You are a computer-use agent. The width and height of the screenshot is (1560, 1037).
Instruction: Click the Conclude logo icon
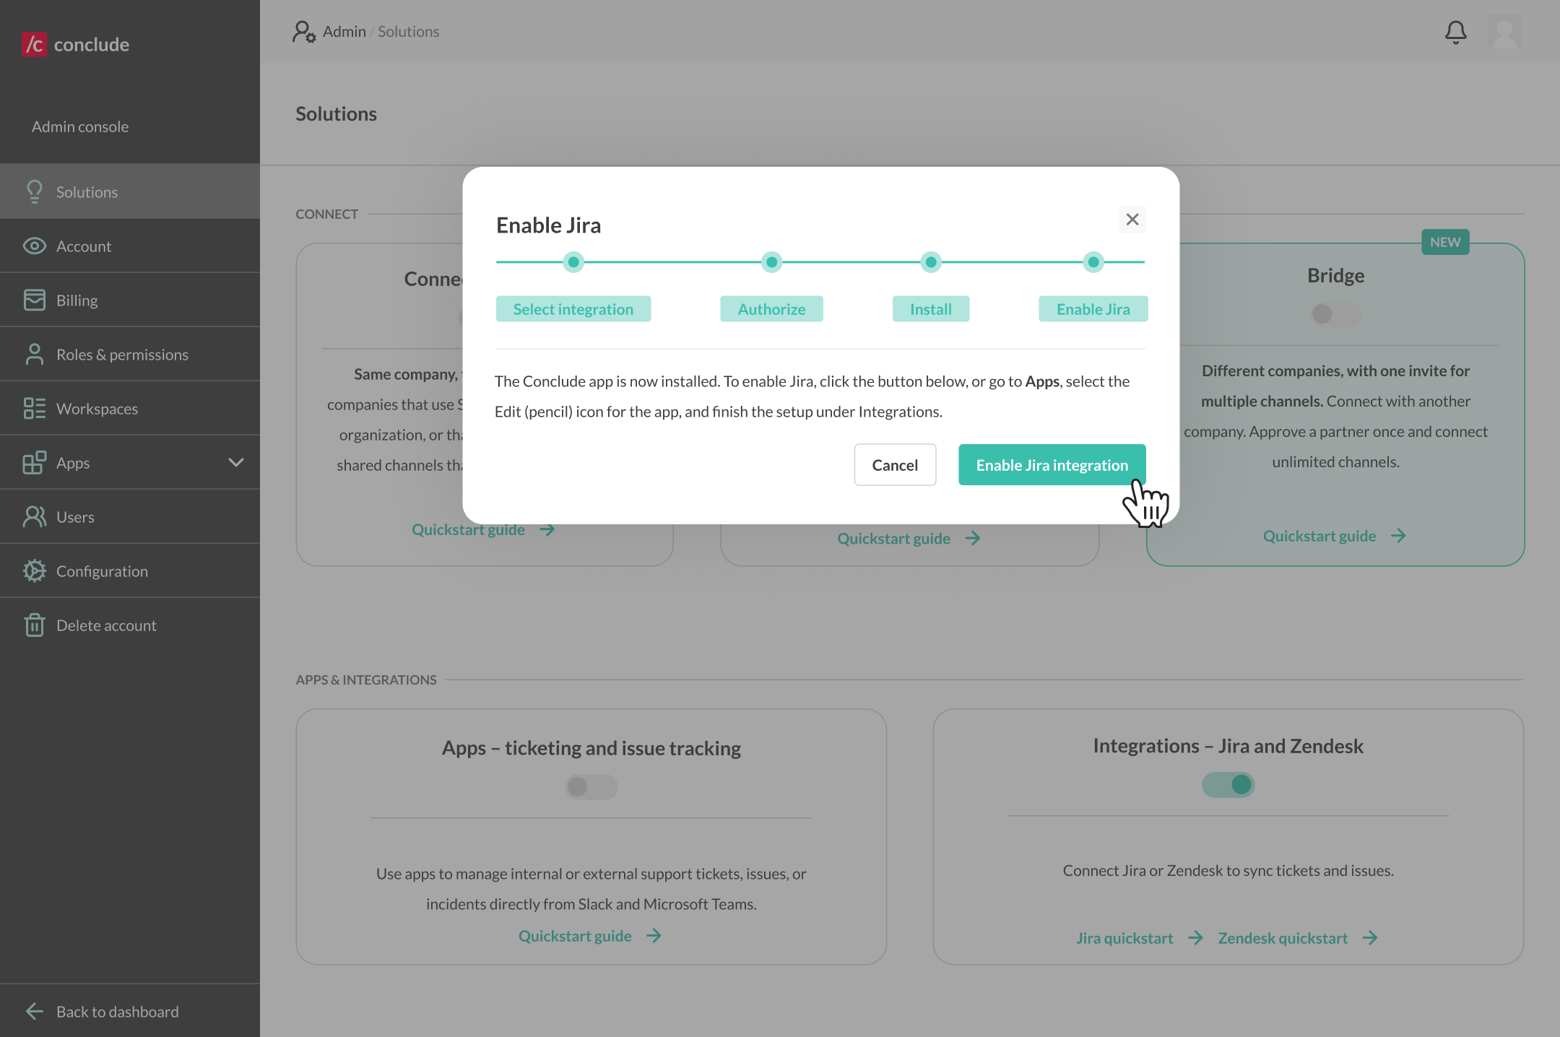coord(34,44)
